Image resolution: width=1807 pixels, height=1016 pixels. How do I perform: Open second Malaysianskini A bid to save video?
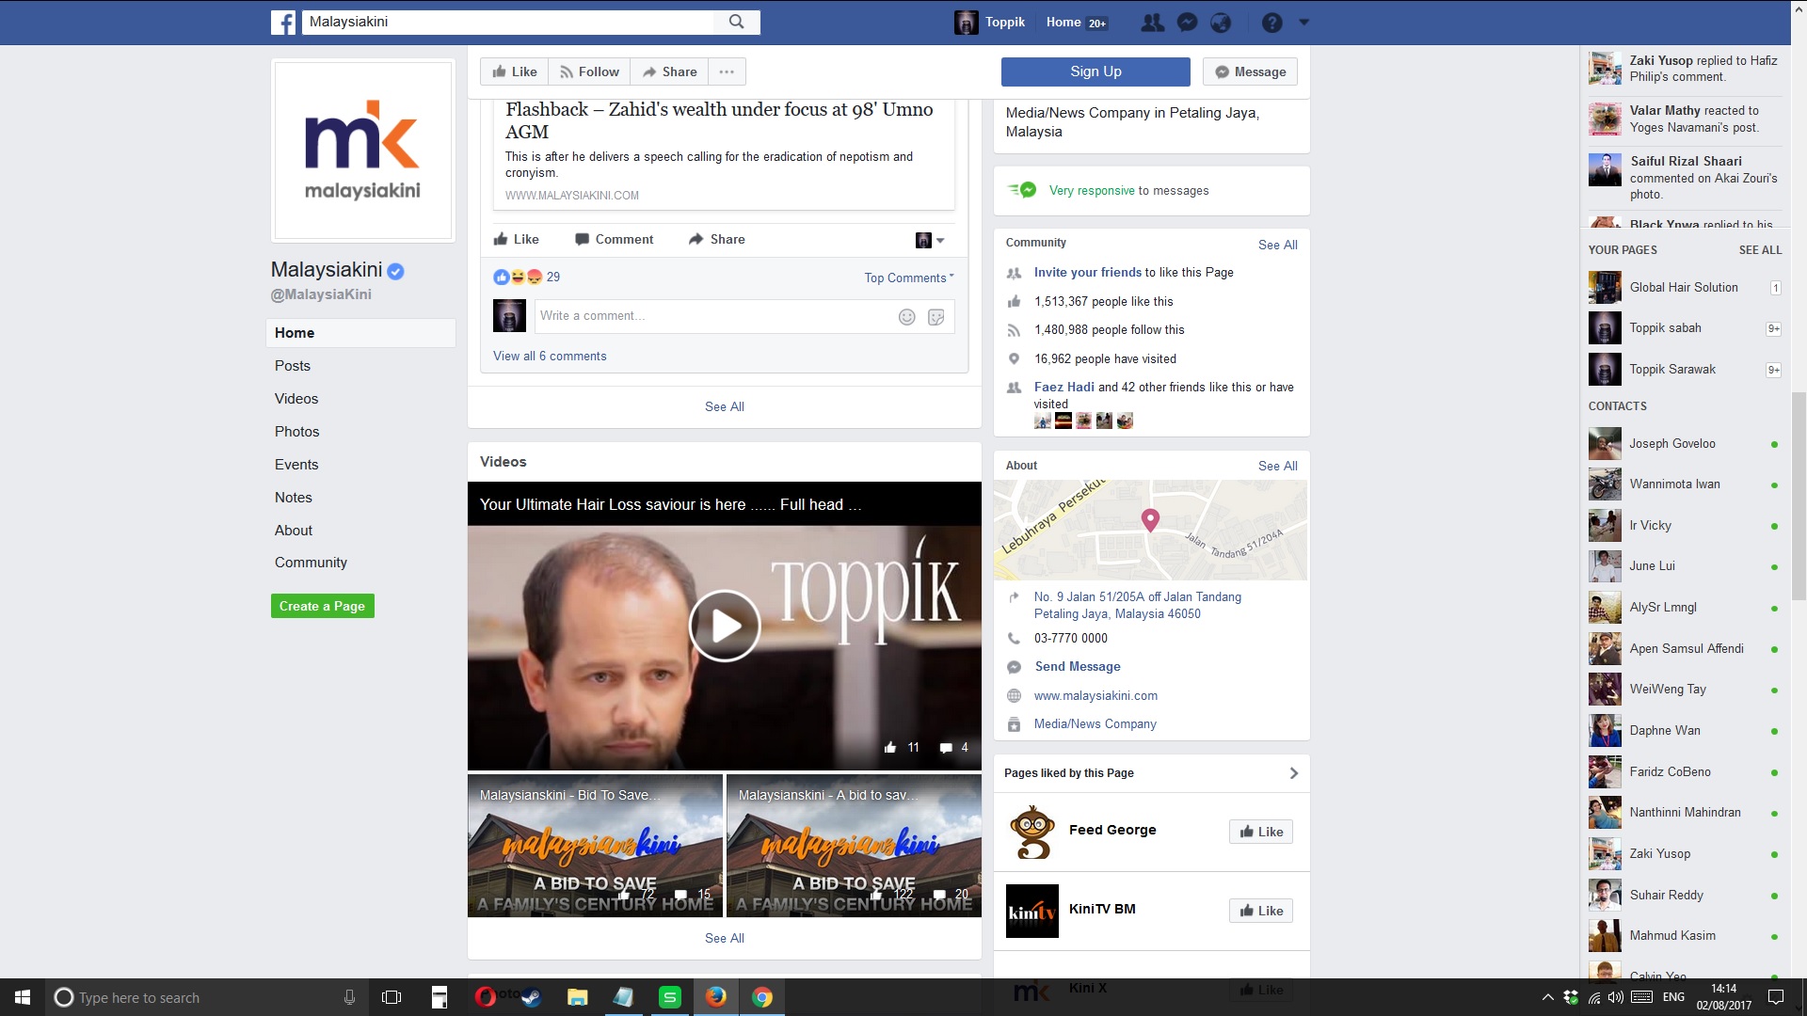[854, 846]
